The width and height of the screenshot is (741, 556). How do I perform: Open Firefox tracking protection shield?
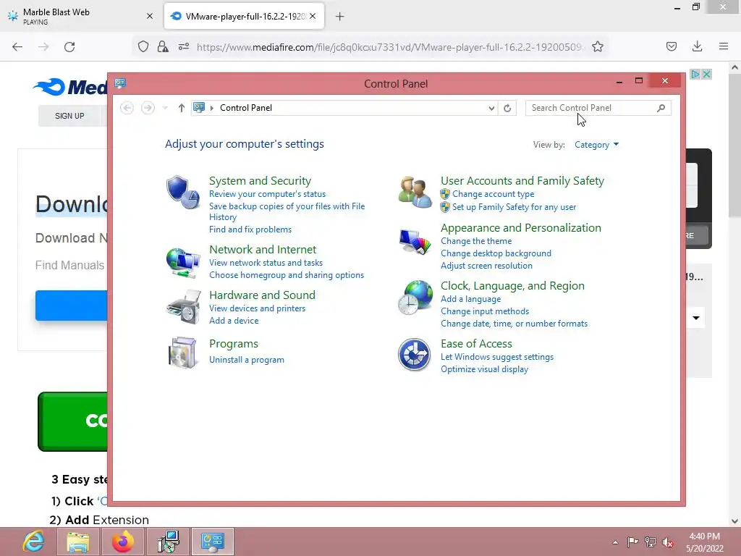pyautogui.click(x=143, y=47)
